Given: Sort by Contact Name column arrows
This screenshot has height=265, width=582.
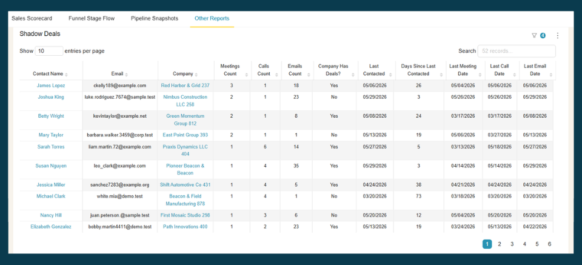Looking at the screenshot, I should [x=66, y=74].
